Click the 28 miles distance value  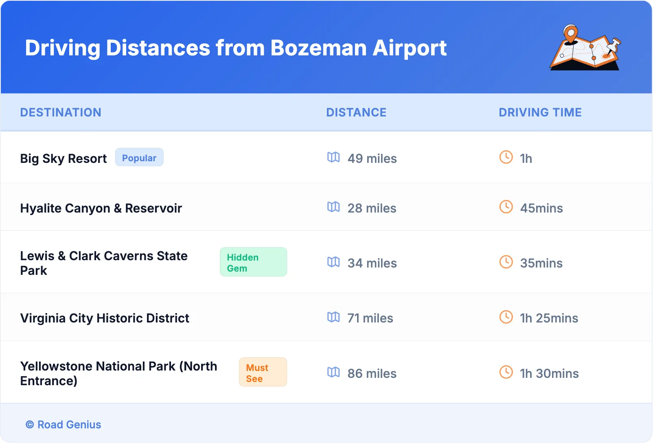[x=372, y=208]
